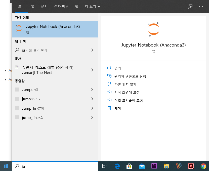This screenshot has width=209, height=171.
Task: Launch Adobe Premiere Pro from the taskbar
Action: (x=154, y=166)
